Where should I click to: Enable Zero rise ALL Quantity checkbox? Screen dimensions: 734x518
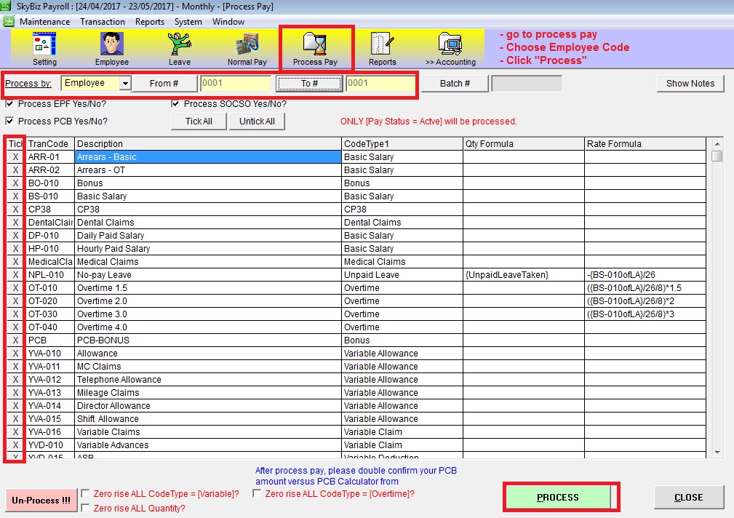tap(87, 508)
